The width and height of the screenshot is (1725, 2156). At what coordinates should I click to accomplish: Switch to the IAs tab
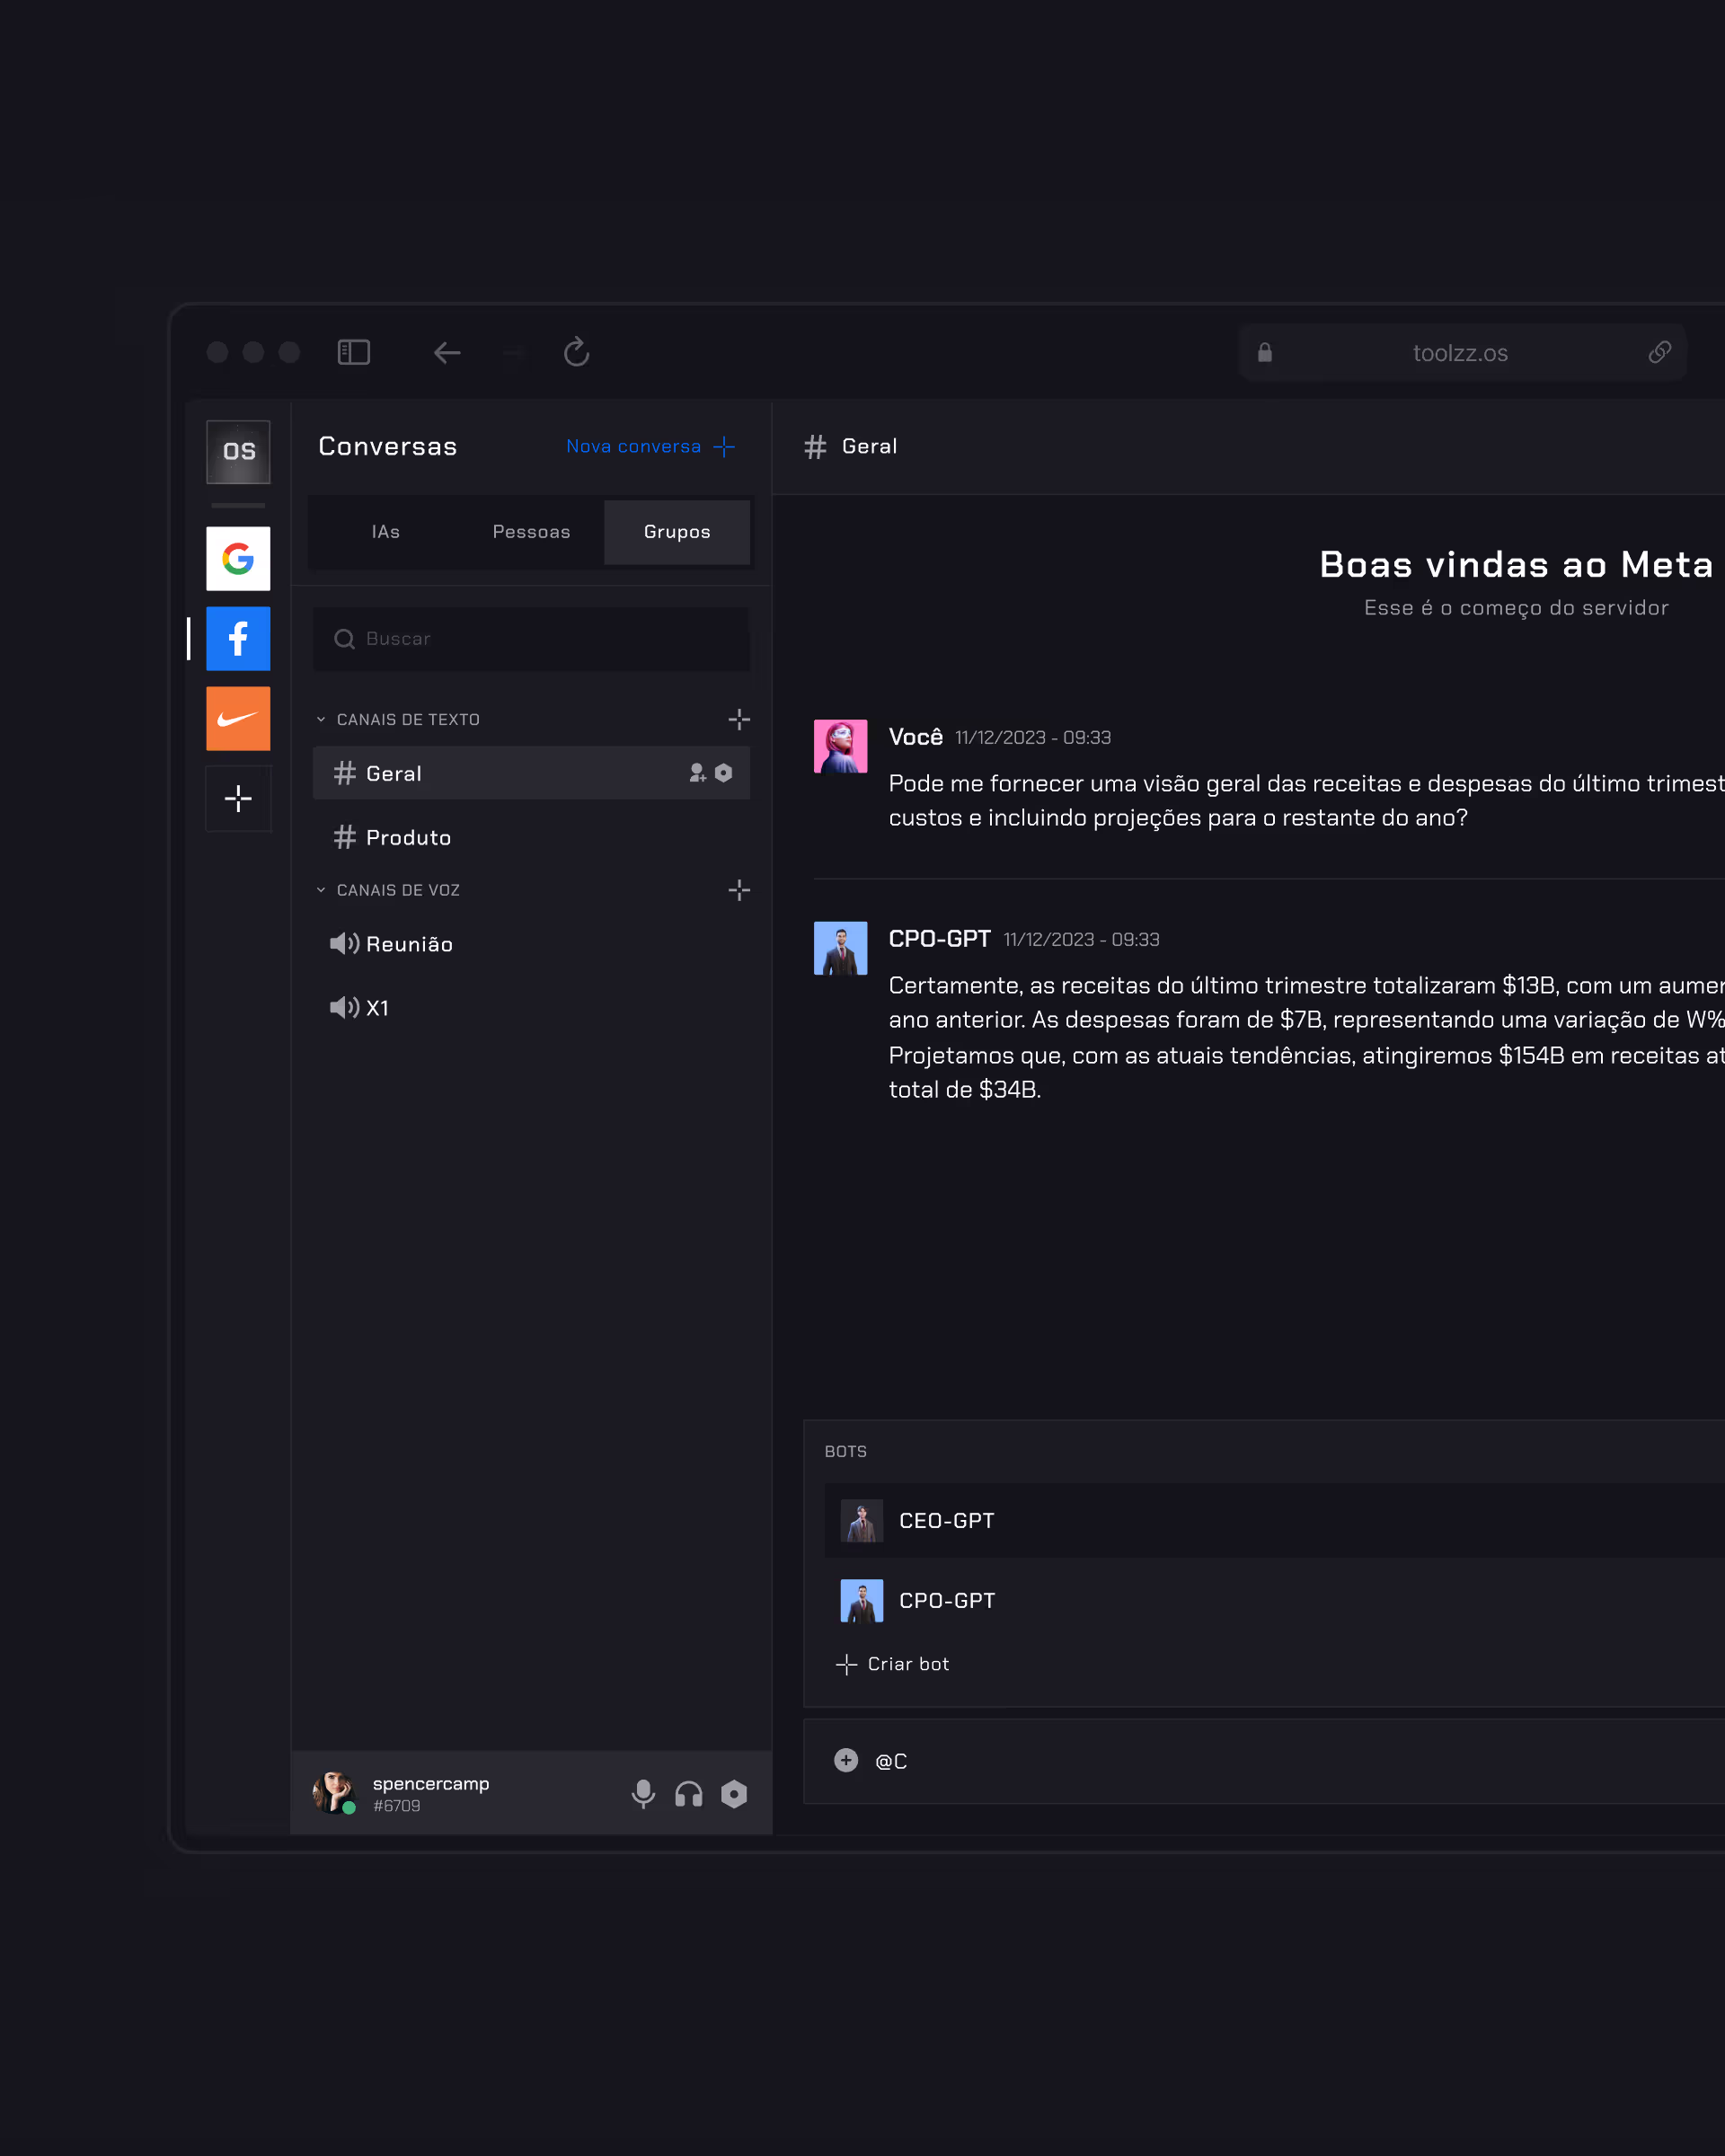coord(386,532)
